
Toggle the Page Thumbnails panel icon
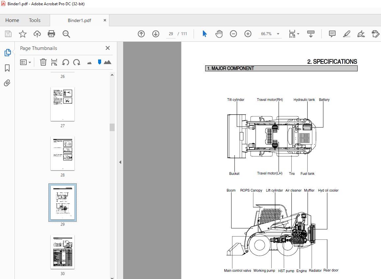[x=7, y=53]
